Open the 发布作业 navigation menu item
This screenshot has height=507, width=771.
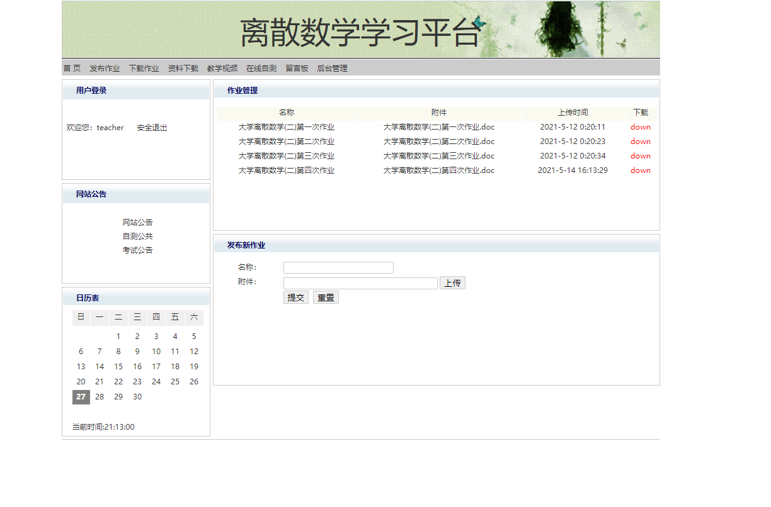104,68
